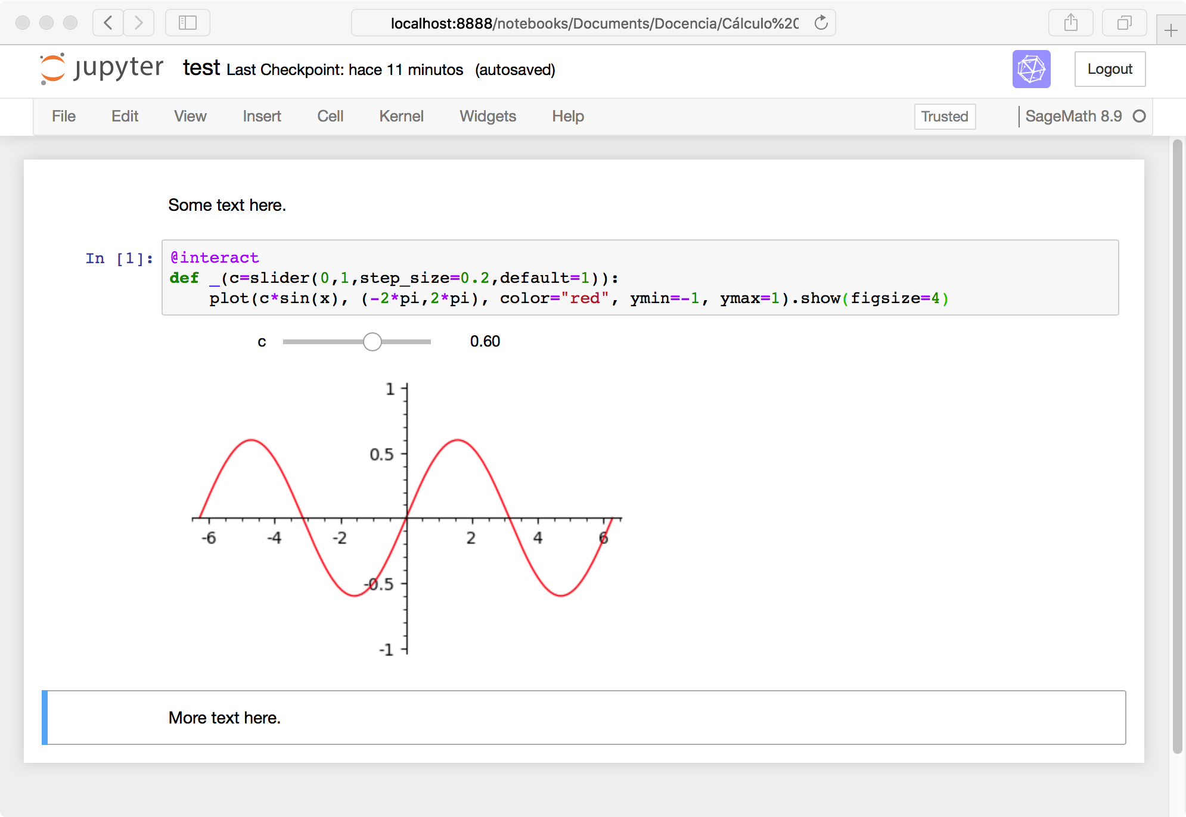1186x817 pixels.
Task: Click the c slider handle
Action: pyautogui.click(x=372, y=342)
